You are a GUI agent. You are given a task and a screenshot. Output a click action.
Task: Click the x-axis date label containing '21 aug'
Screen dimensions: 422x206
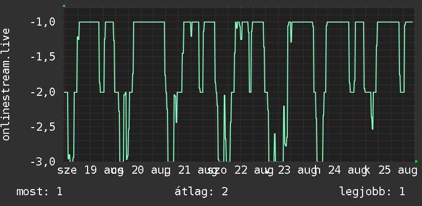[191, 171]
